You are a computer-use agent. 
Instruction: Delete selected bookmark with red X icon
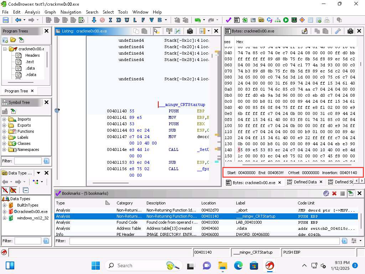coord(334,193)
